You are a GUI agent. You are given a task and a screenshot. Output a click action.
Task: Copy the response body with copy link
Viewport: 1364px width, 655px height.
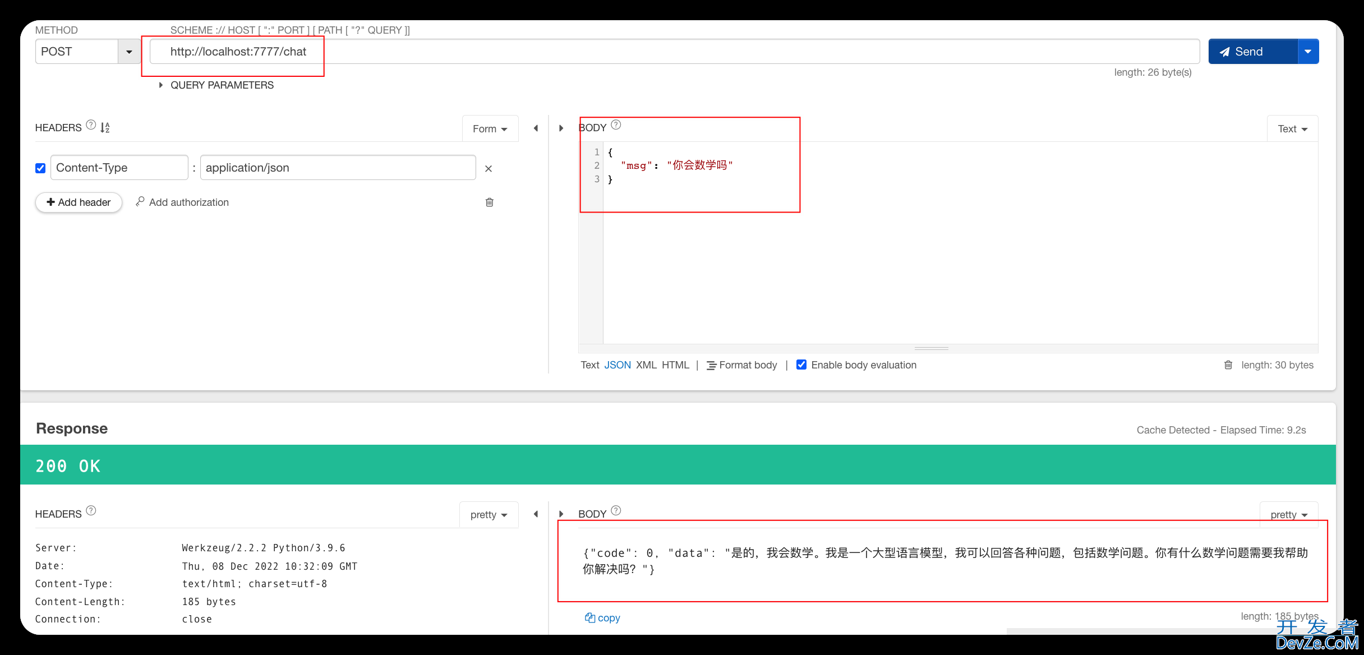point(602,618)
